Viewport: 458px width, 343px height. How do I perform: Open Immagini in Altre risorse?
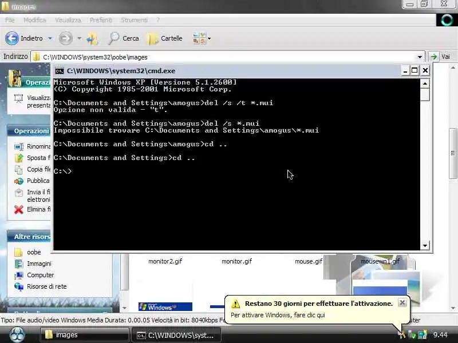(x=39, y=264)
